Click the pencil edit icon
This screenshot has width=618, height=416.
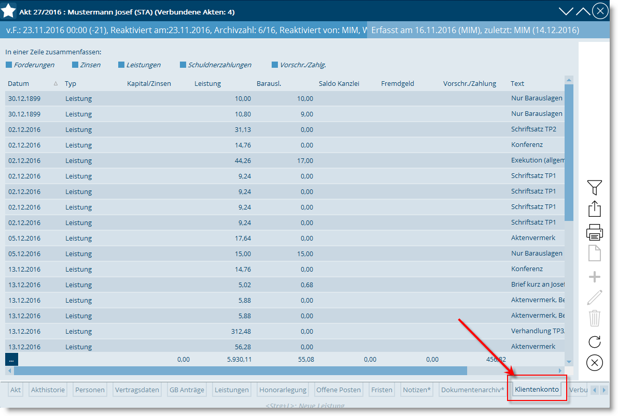pos(594,298)
